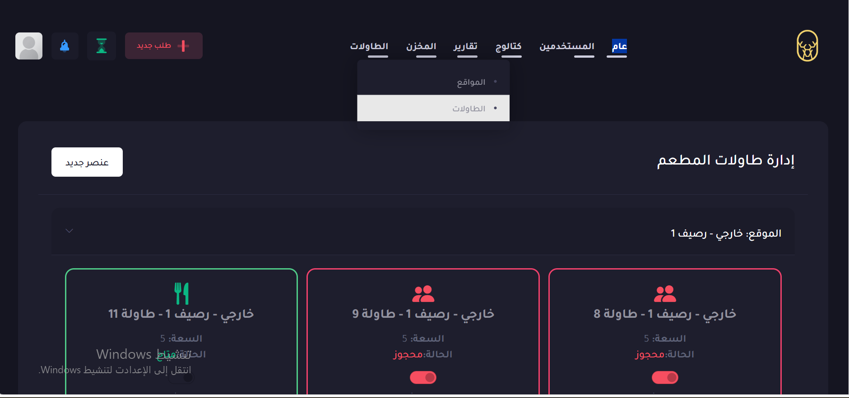This screenshot has width=849, height=398.
Task: Select الطاولات in the dropdown menu
Action: point(433,108)
